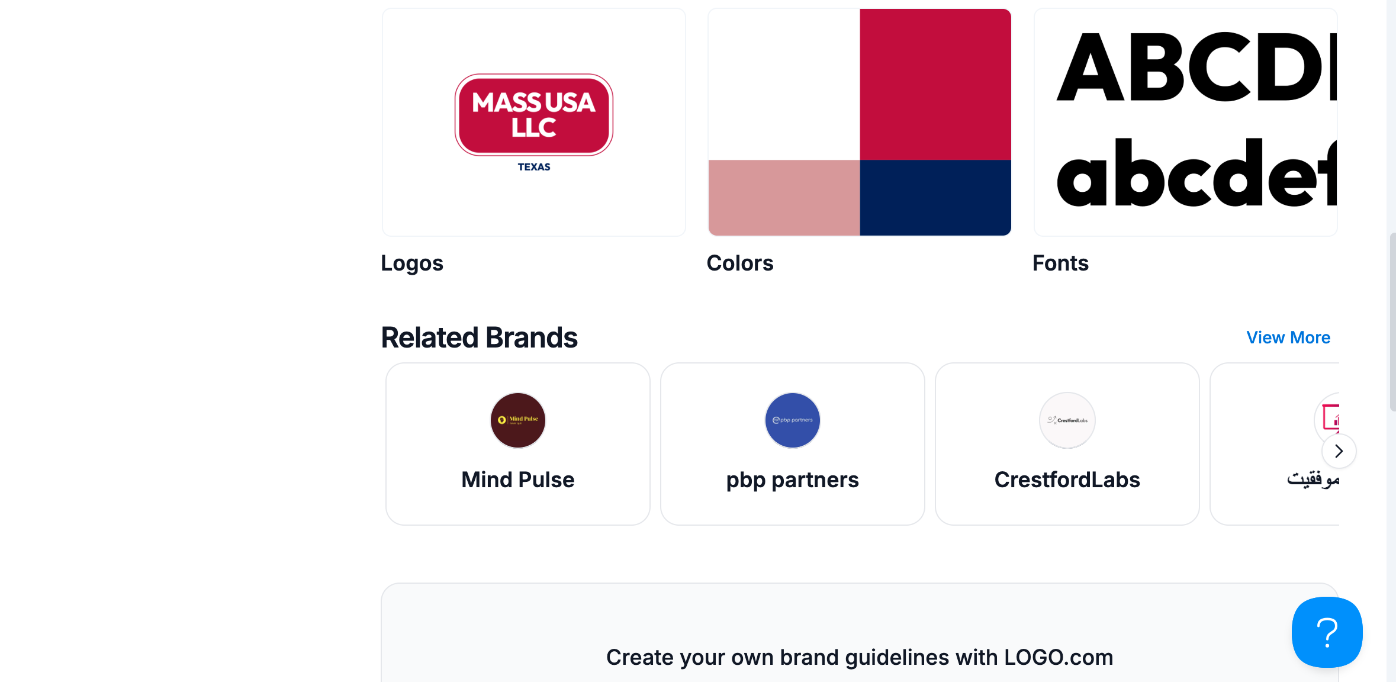Select the white color swatch
The width and height of the screenshot is (1396, 682).
[x=784, y=84]
